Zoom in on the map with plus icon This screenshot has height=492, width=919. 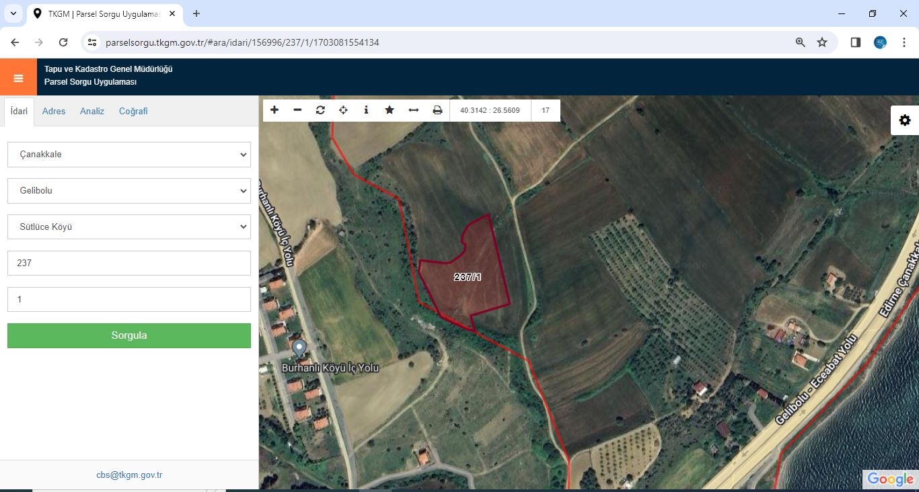pyautogui.click(x=274, y=110)
